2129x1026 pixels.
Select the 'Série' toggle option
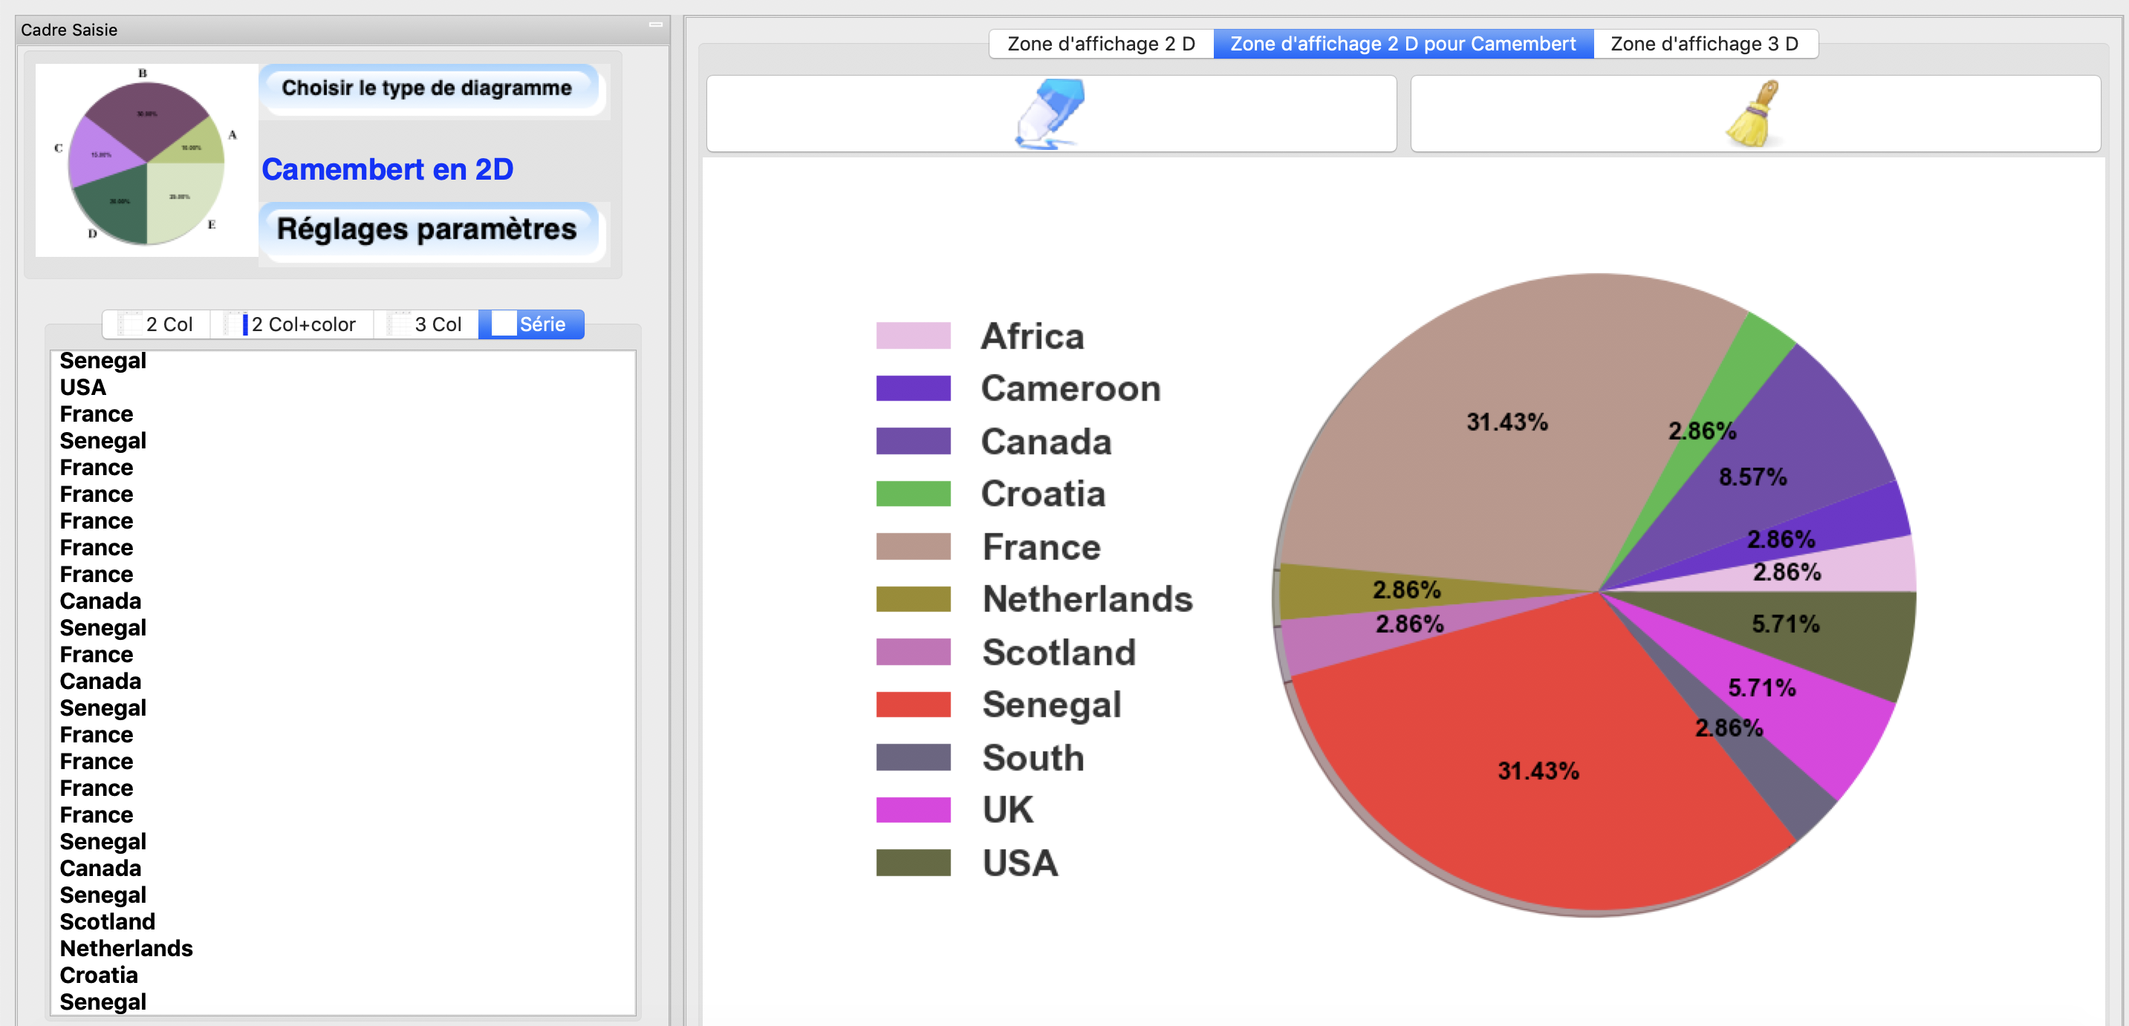[539, 324]
